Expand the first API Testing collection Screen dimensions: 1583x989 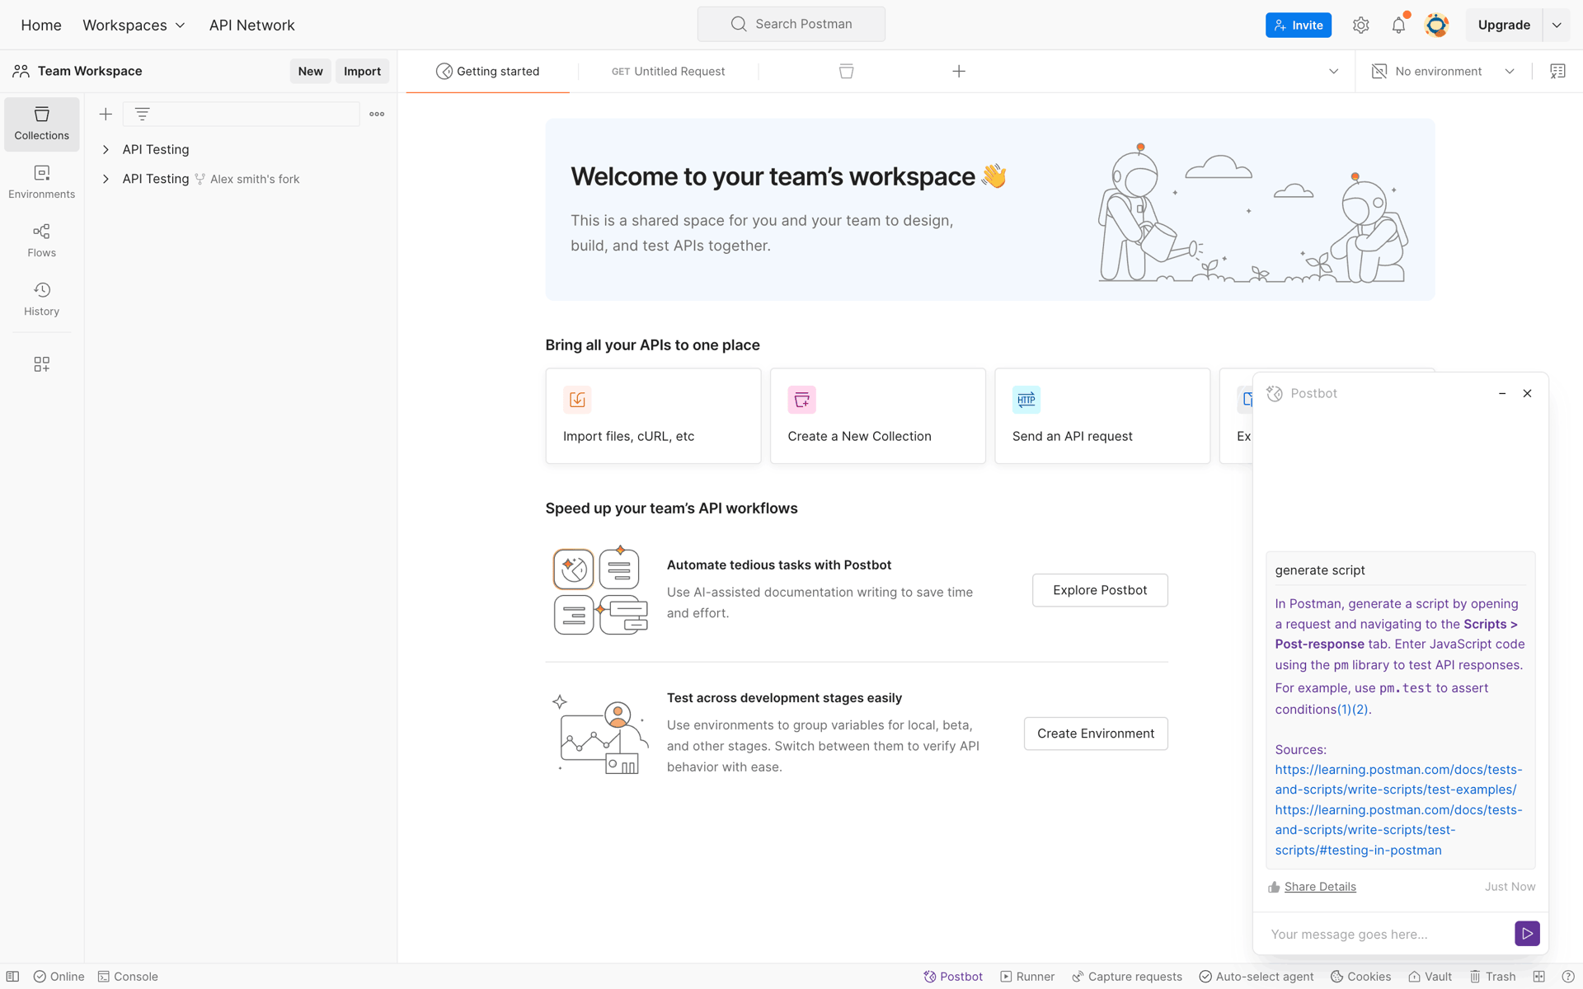point(106,149)
